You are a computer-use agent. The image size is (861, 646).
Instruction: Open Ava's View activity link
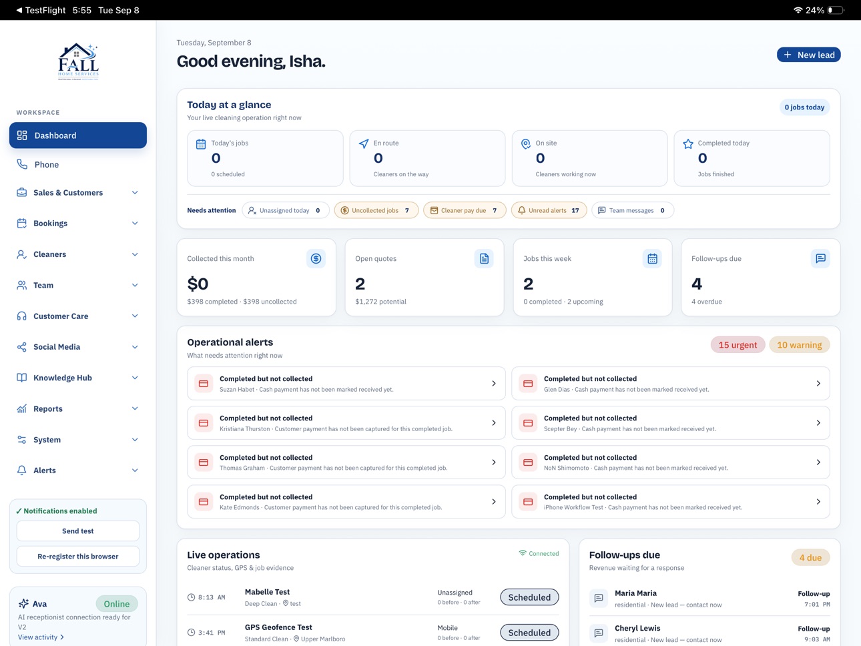[41, 637]
